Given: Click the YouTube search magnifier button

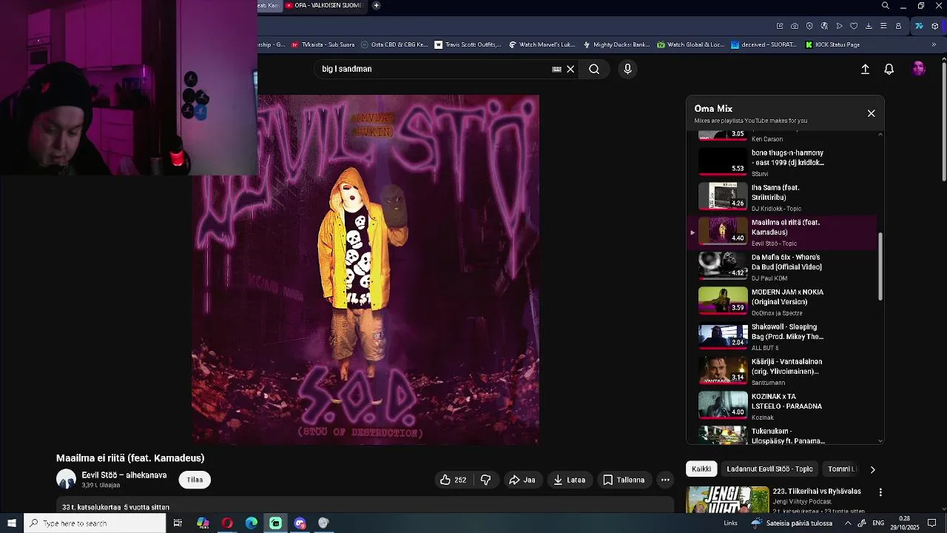Looking at the screenshot, I should click(x=594, y=69).
